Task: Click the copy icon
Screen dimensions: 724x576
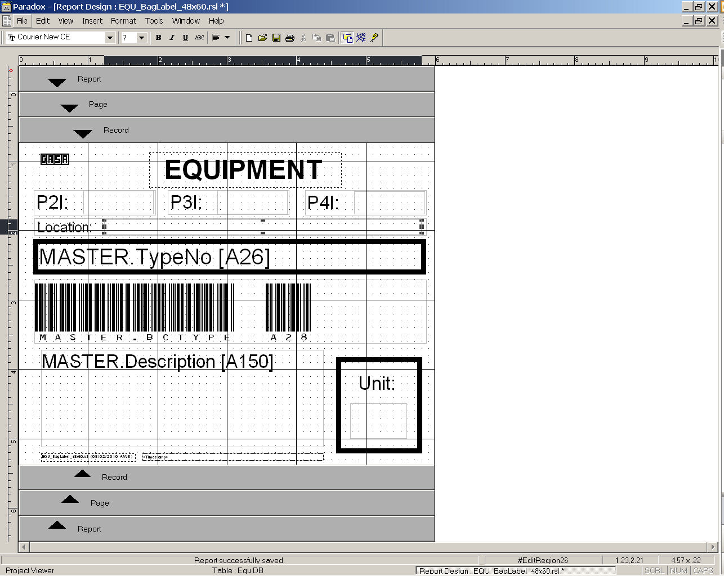Action: point(316,38)
